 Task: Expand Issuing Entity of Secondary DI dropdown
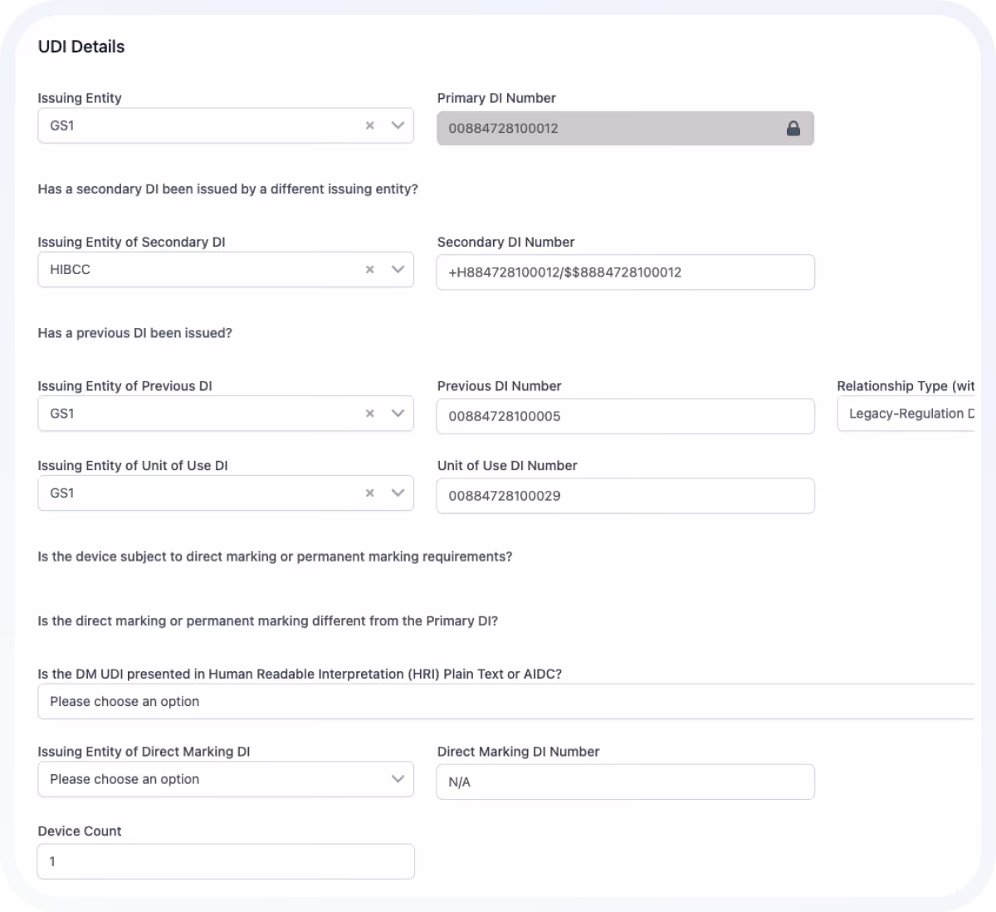[x=398, y=269]
